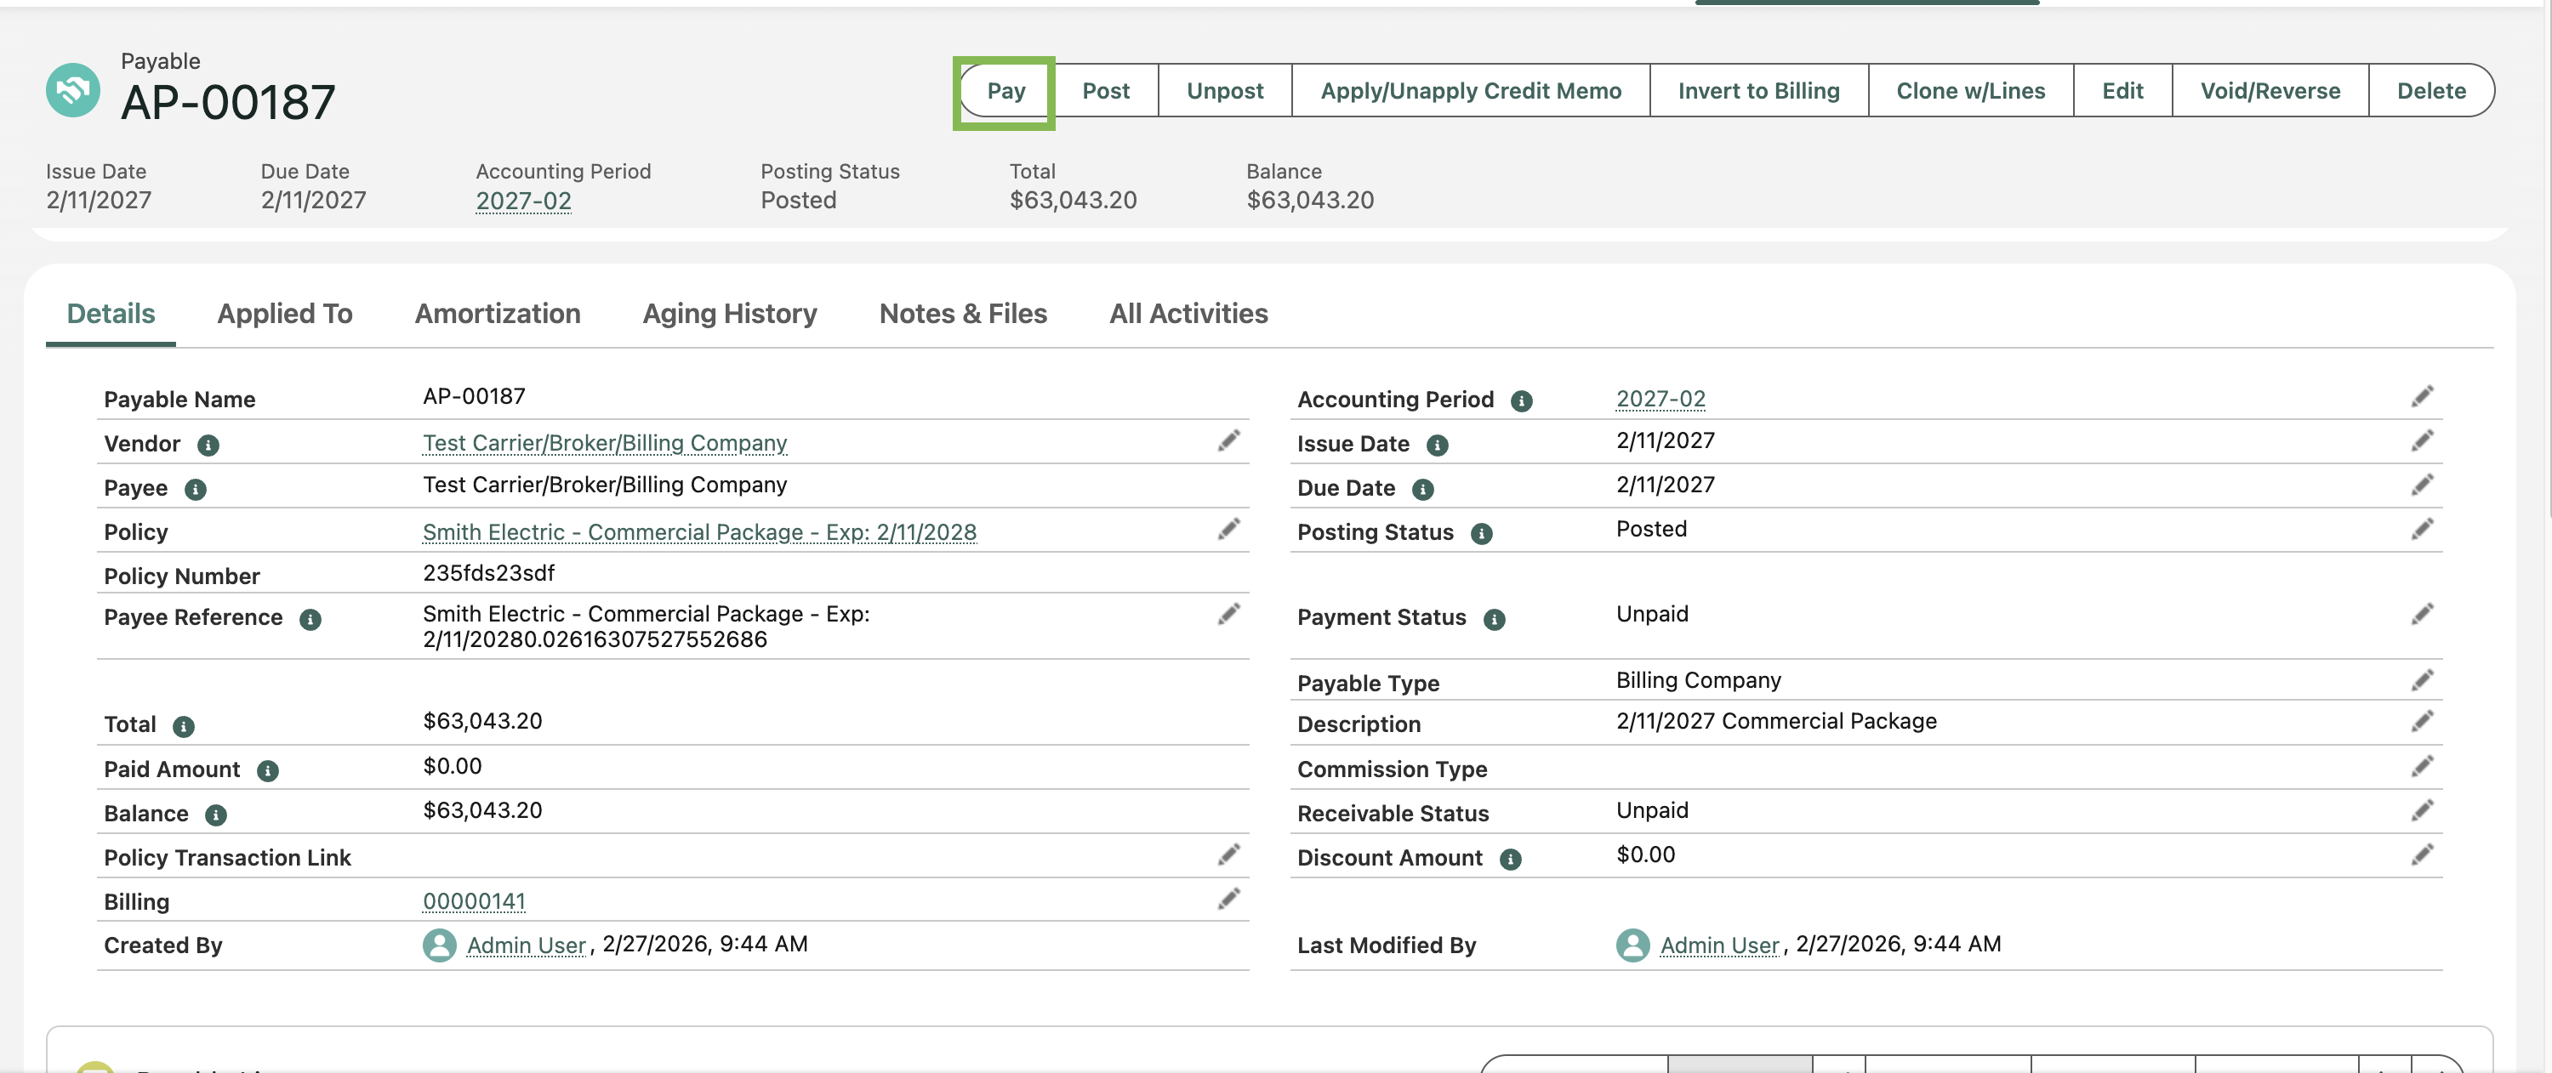
Task: Click the Invert to Billing button
Action: pos(1758,91)
